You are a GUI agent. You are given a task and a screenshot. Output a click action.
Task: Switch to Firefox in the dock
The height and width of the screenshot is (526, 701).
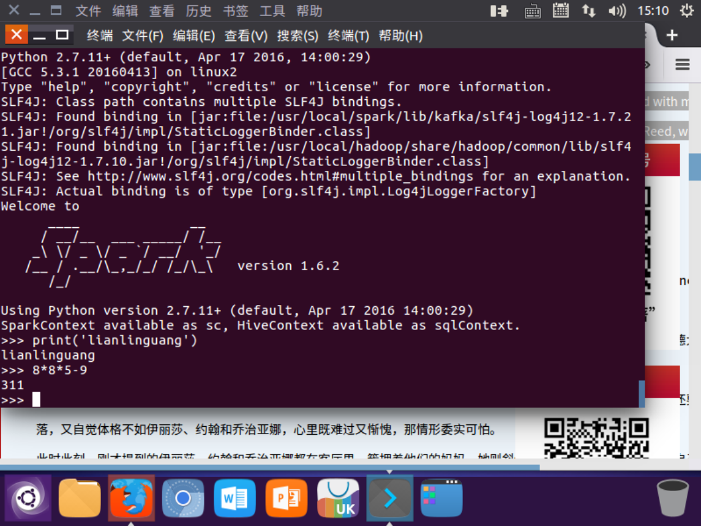click(x=132, y=498)
